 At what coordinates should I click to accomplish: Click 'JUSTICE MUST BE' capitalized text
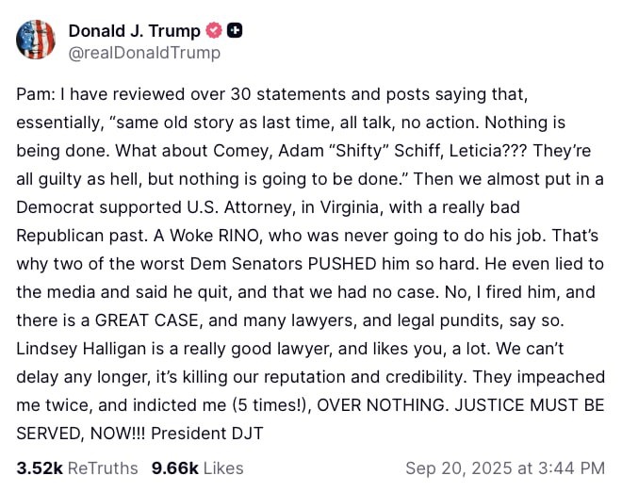(530, 405)
